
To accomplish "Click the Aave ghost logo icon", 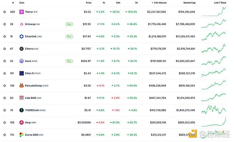I will pyautogui.click(x=21, y=61).
